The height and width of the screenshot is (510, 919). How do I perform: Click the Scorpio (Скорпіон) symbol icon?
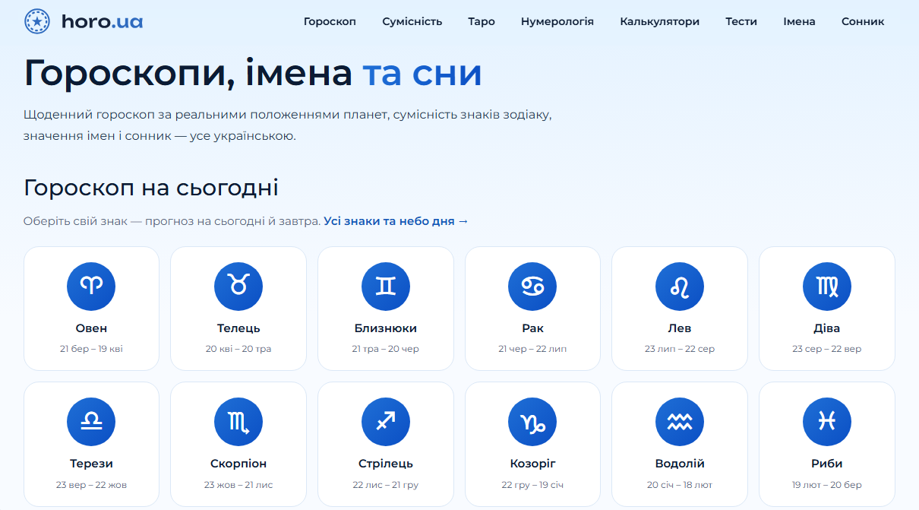pyautogui.click(x=238, y=422)
